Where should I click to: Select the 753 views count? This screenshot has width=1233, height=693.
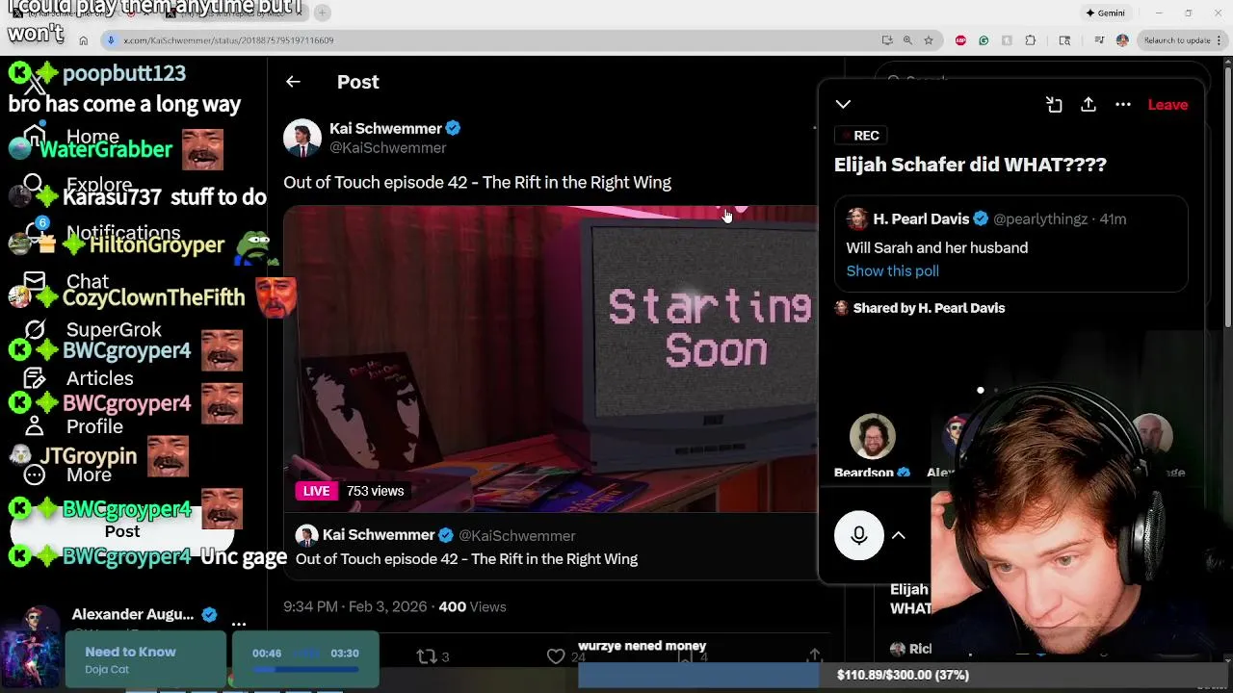click(375, 491)
